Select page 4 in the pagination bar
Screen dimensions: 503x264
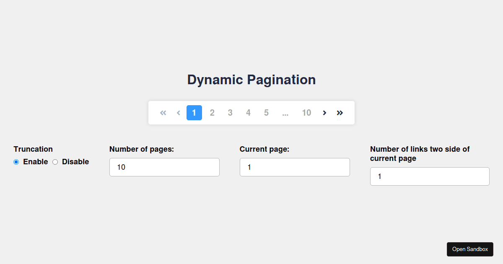click(248, 112)
